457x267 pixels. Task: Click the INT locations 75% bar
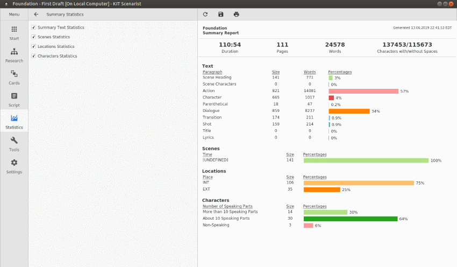tap(359, 183)
